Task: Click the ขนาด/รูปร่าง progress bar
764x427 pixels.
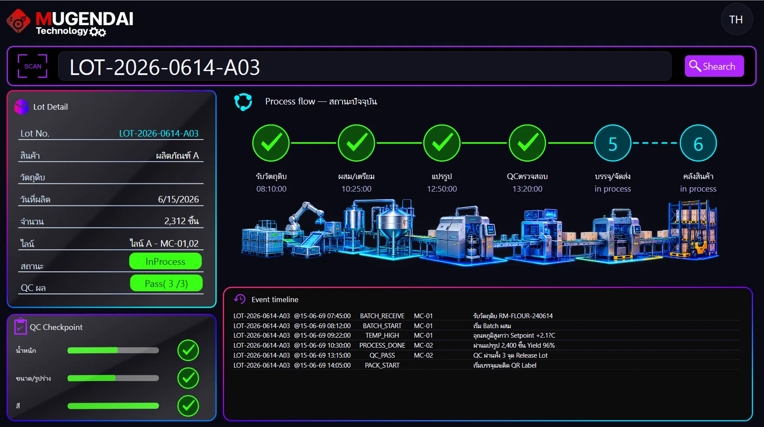Action: point(113,378)
